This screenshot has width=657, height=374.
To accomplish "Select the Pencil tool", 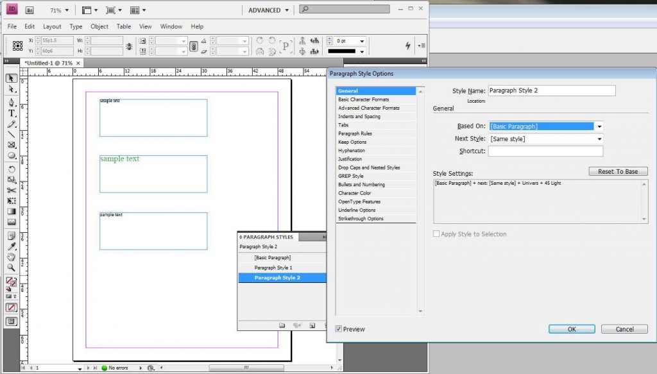I will point(12,124).
